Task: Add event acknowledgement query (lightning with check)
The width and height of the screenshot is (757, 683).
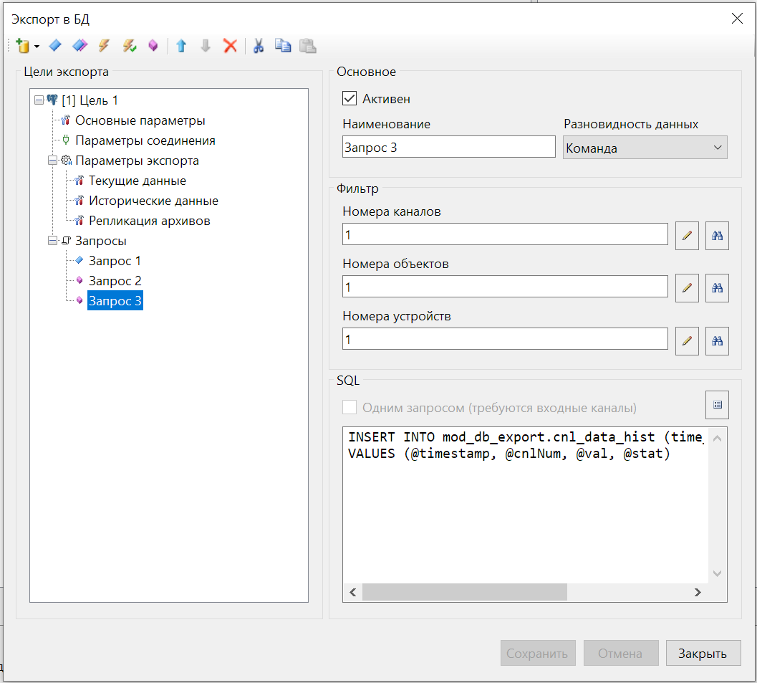Action: pos(129,45)
